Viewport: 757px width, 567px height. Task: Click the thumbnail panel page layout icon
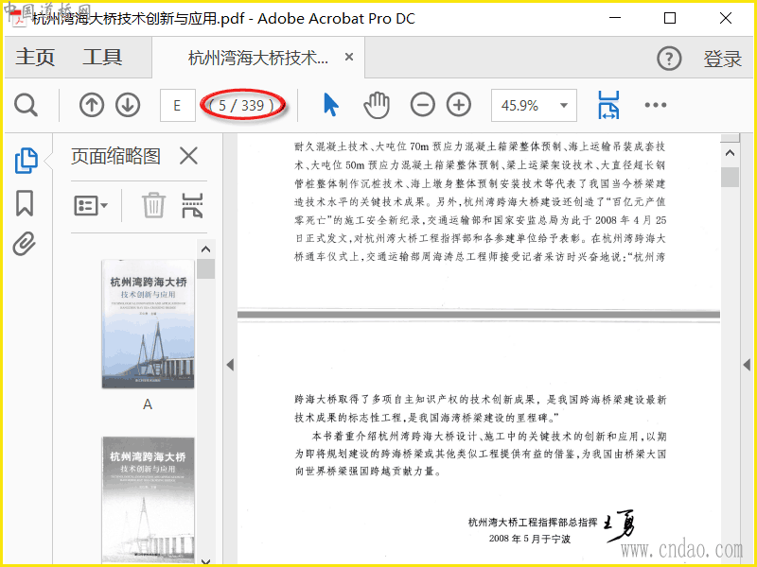pyautogui.click(x=192, y=205)
